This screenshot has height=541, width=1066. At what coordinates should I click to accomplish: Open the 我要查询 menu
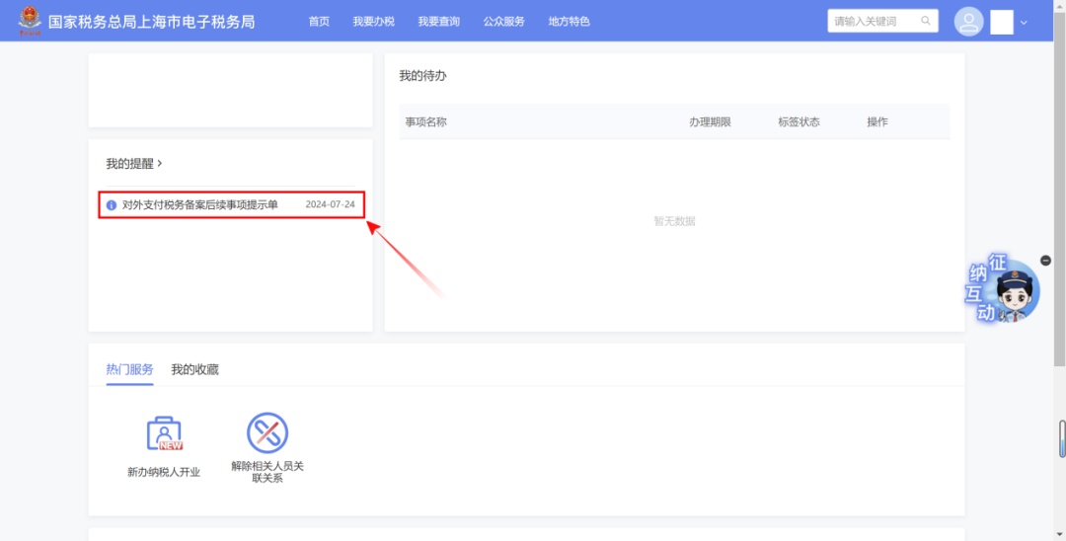point(438,22)
